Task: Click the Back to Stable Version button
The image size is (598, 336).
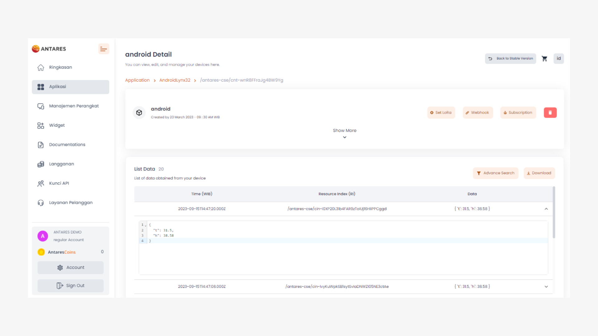Action: pyautogui.click(x=510, y=58)
